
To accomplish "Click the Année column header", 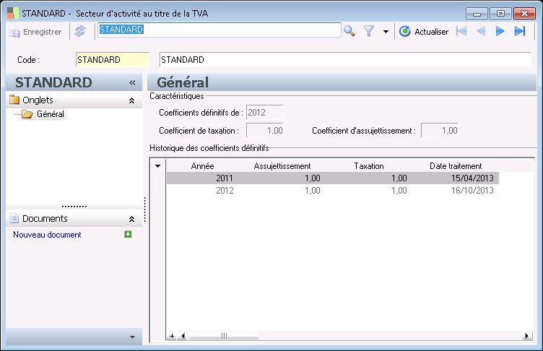I will (203, 166).
